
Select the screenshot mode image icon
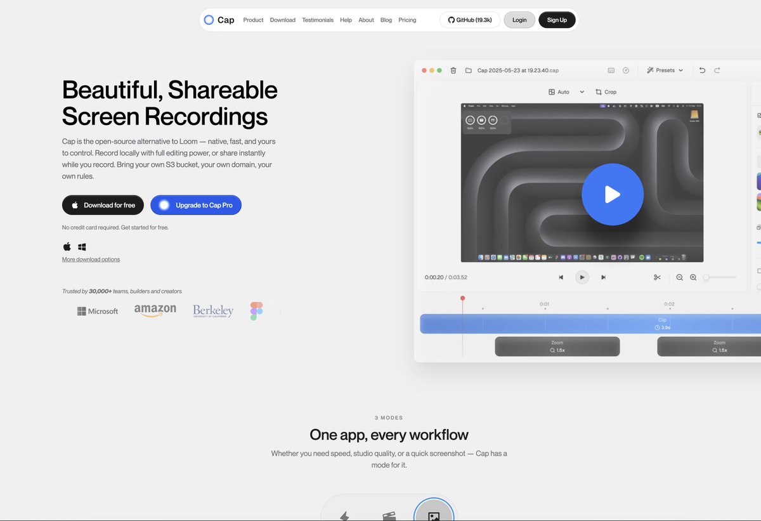click(434, 516)
